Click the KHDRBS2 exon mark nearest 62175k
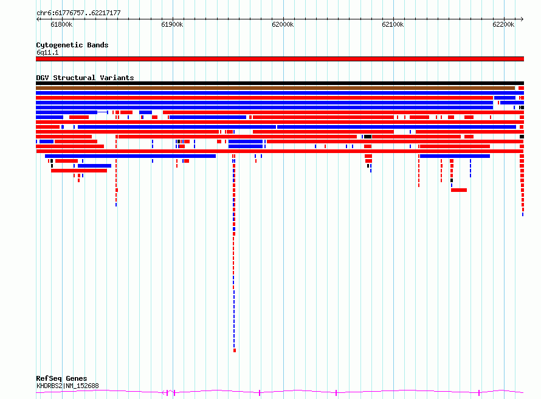Image resolution: width=541 pixels, height=399 pixels. (479, 393)
